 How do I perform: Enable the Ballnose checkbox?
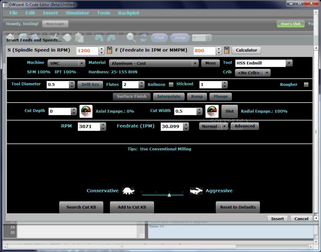[171, 85]
